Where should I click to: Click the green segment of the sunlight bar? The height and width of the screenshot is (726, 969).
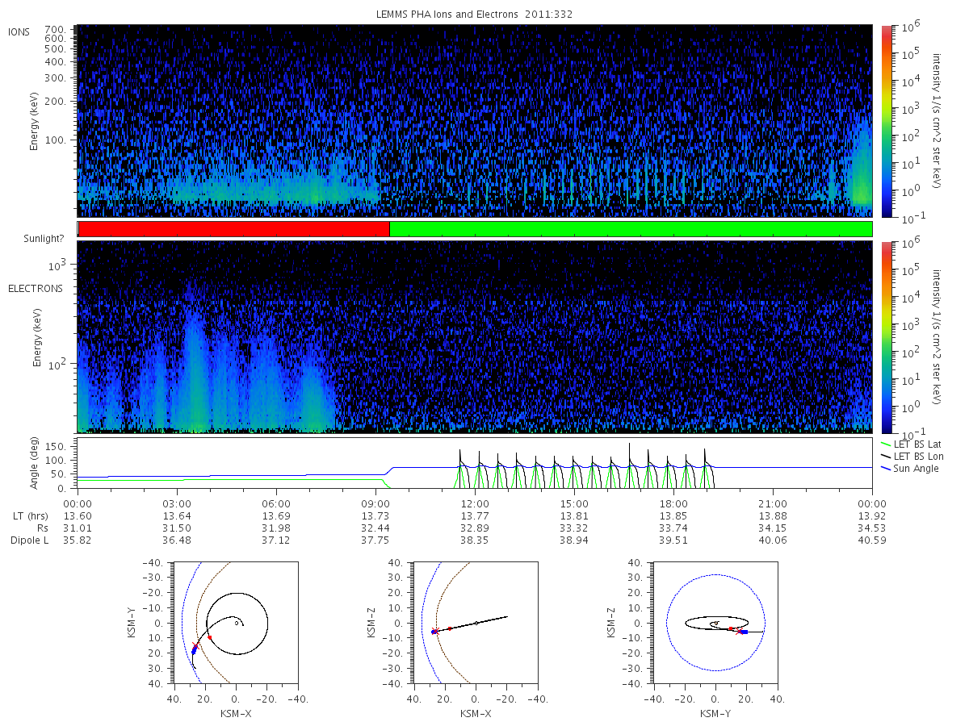click(x=631, y=229)
